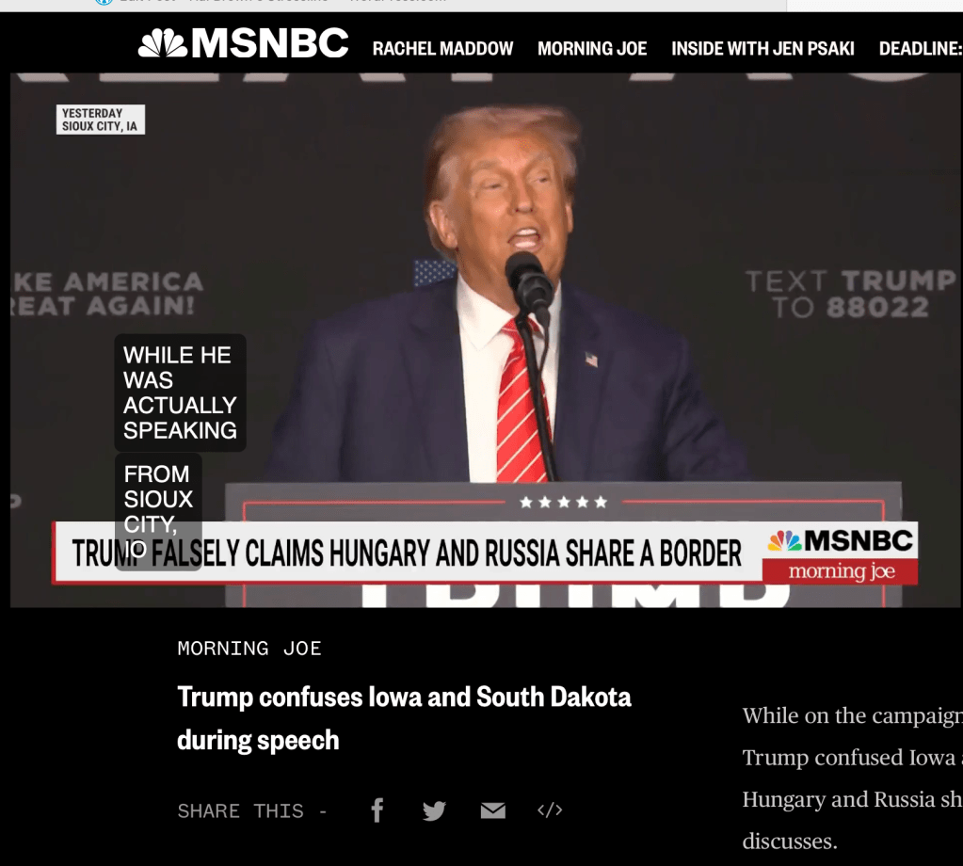
Task: Go to Inside with Jen Psaki
Action: (762, 49)
